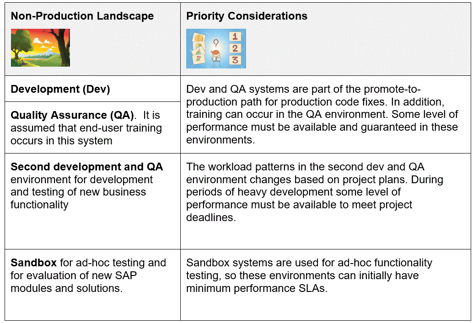This screenshot has height=323, width=473.
Task: Click the "Development (Dev)" table cell
Action: click(60, 89)
